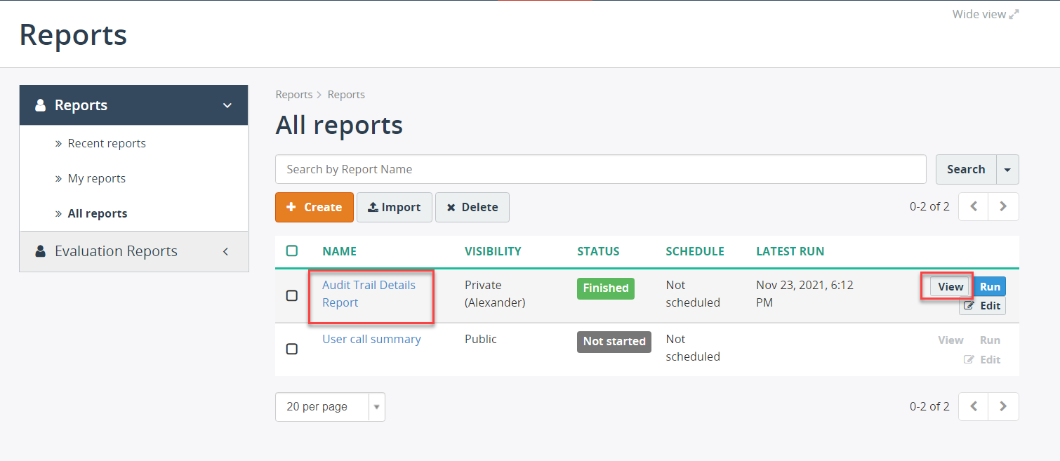Viewport: 1060px width, 461px height.
Task: Click the Import button
Action: (x=395, y=207)
